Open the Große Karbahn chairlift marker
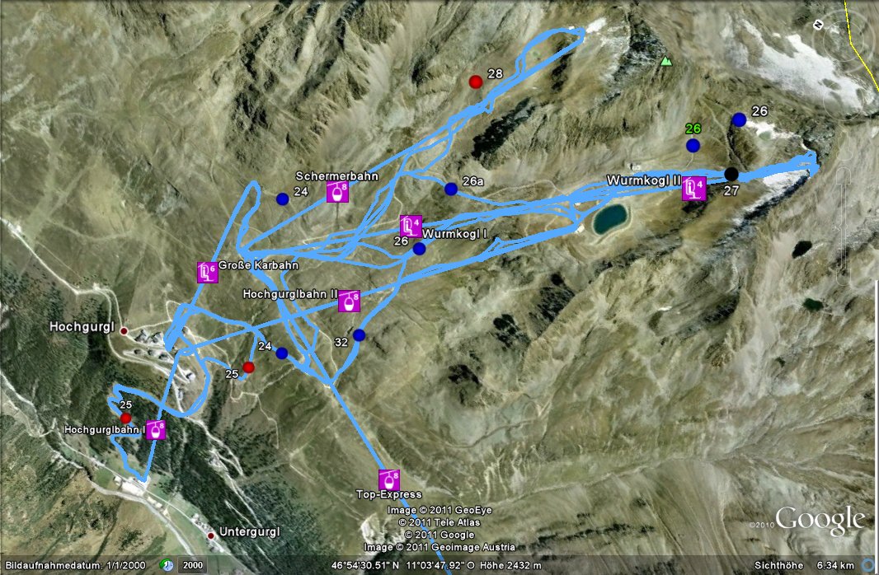This screenshot has width=879, height=575. 208,272
